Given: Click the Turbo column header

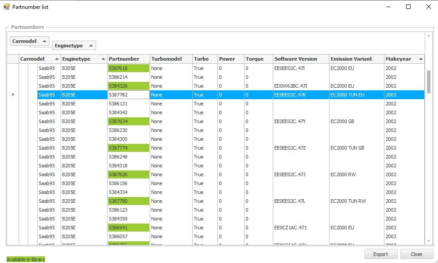Looking at the screenshot, I should [x=205, y=59].
